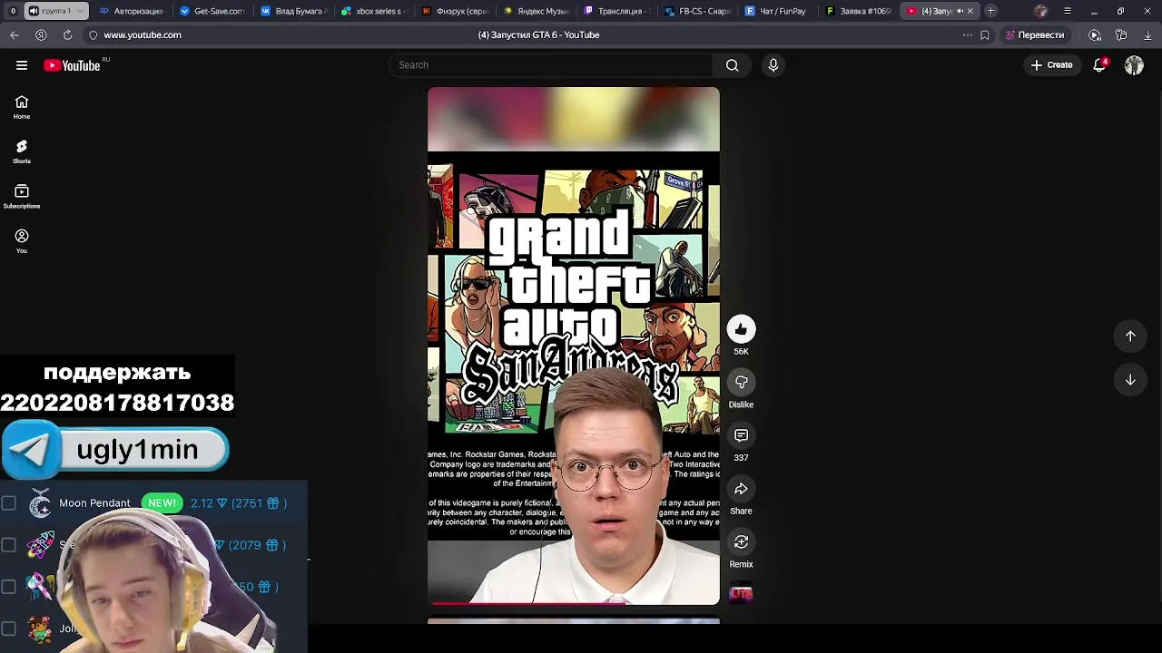Switch to the Заявка #1069 tab

[859, 11]
